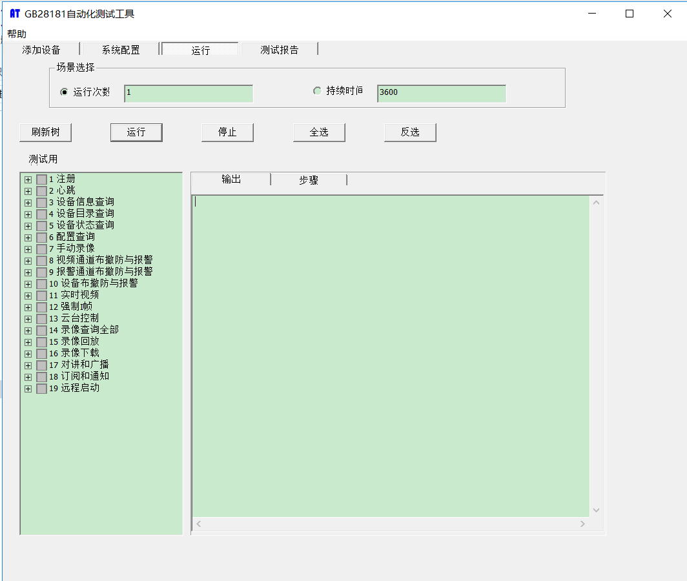Click the output pane scroll down arrow

pyautogui.click(x=597, y=510)
